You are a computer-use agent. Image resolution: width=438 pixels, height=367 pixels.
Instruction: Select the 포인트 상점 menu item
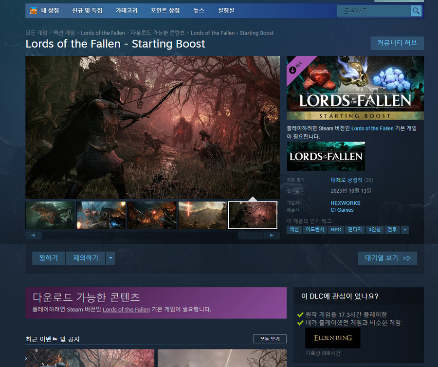point(164,11)
